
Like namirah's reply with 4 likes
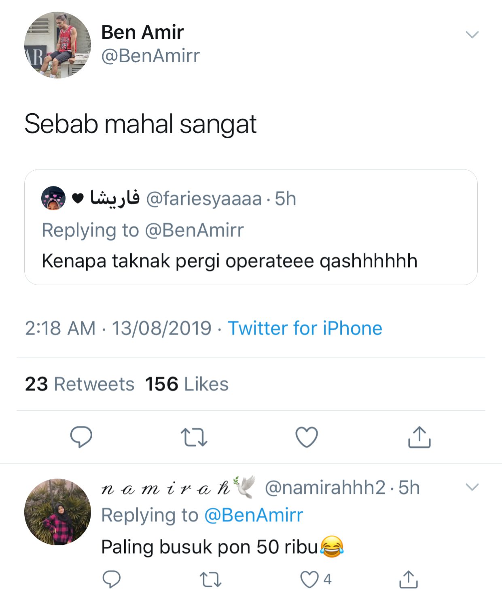pyautogui.click(x=310, y=579)
